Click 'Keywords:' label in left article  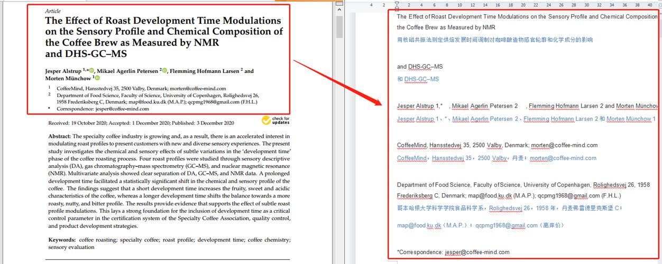pyautogui.click(x=62, y=240)
